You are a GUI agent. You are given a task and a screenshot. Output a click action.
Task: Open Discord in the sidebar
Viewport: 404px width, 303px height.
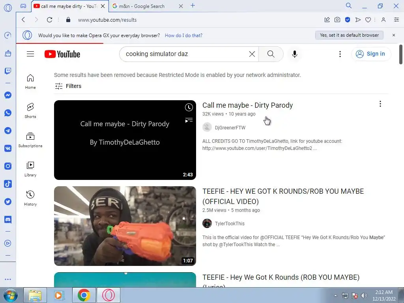(8, 219)
